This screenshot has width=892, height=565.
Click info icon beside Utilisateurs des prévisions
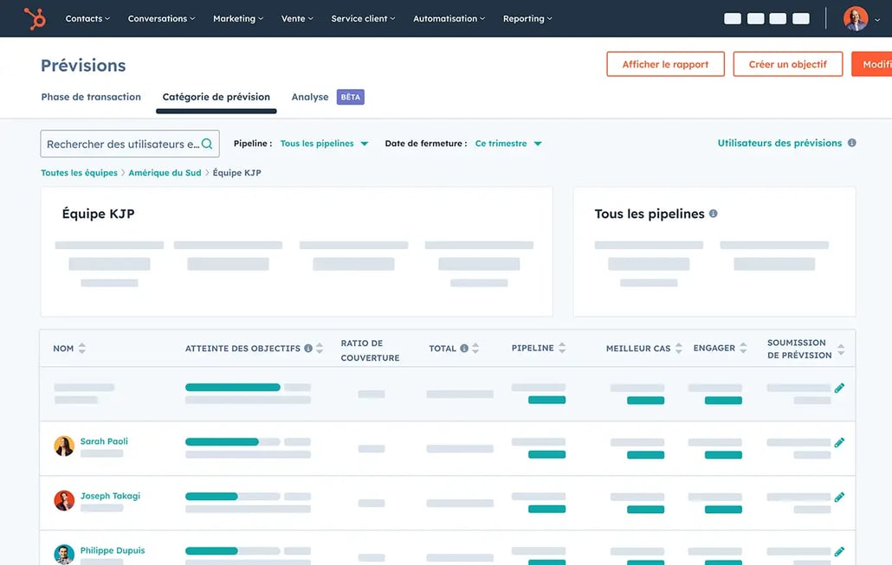(852, 143)
